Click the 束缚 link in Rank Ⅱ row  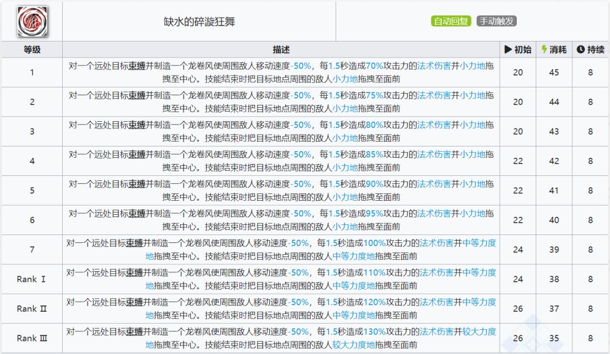pyautogui.click(x=134, y=302)
